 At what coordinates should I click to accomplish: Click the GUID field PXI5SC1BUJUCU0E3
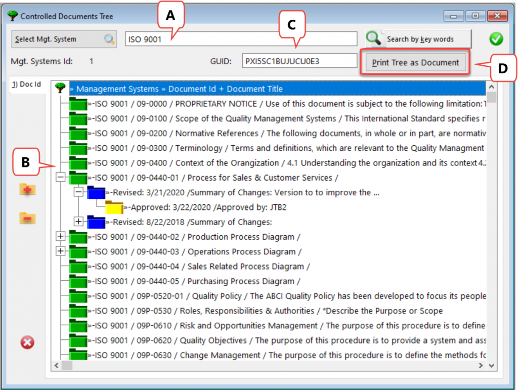[299, 61]
